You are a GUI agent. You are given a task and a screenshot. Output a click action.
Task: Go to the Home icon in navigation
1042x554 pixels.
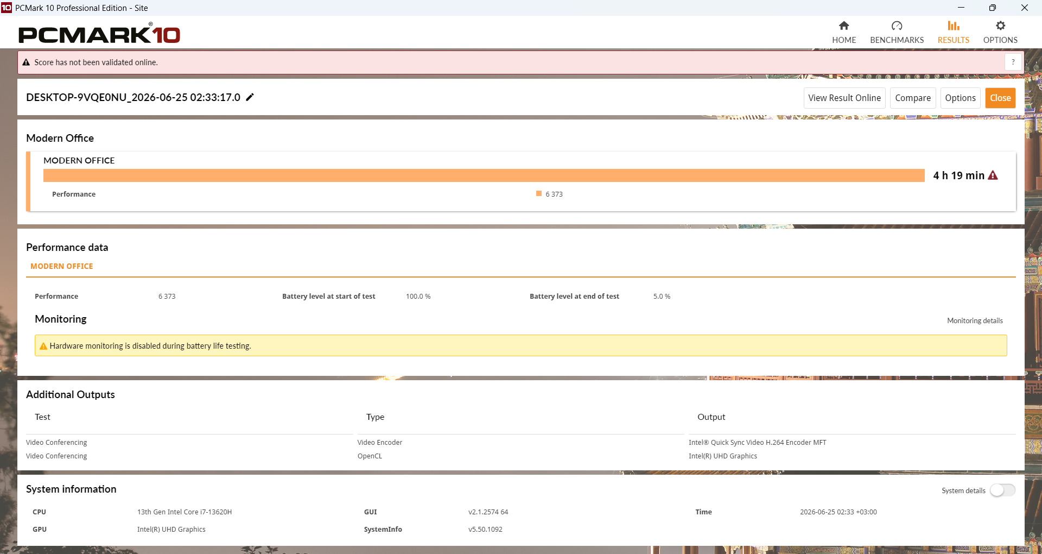(844, 26)
